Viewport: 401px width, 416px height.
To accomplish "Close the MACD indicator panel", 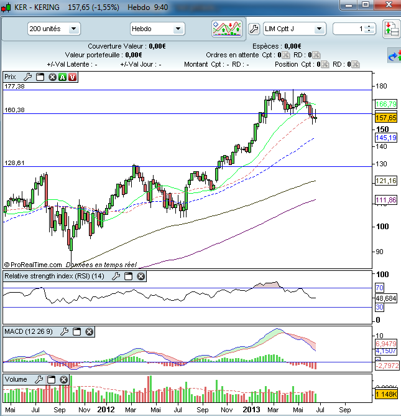I will point(90,332).
